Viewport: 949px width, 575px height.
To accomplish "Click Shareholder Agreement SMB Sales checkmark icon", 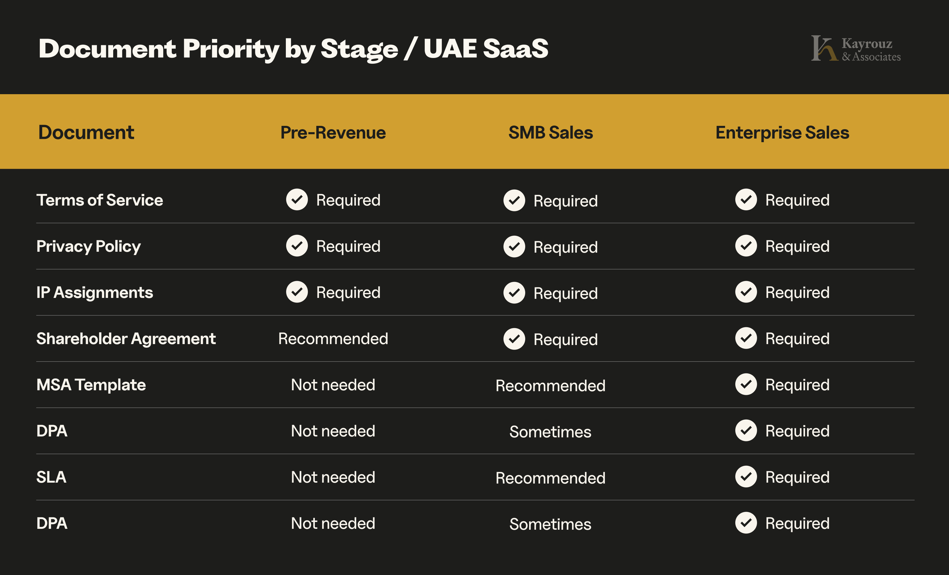I will [x=514, y=339].
